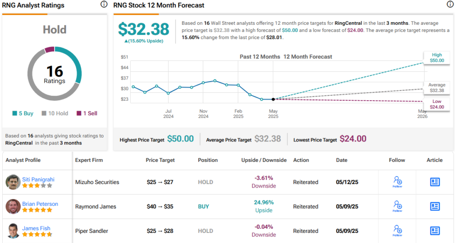455x243 pixels.
Task: Click the Date column header
Action: 342,160
